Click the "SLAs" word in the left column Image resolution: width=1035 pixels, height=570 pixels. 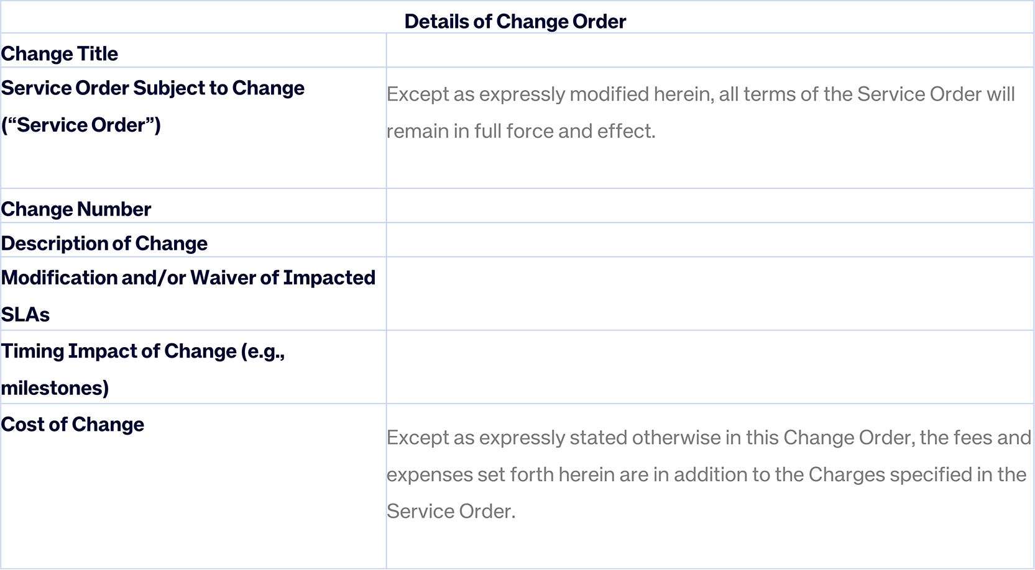point(25,315)
